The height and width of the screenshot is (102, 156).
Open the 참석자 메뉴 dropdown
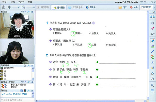pyautogui.click(x=23, y=82)
